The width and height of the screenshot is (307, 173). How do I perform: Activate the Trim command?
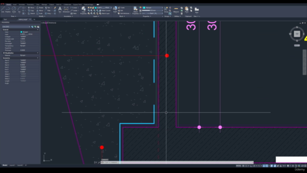(x=47, y=8)
